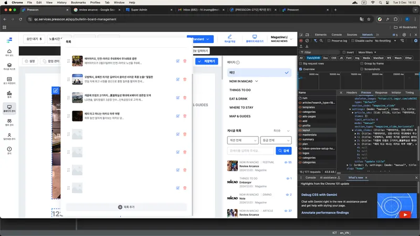Open the No throttling dropdown
Image resolution: width=420 pixels, height=236 pixels.
pos(385,41)
